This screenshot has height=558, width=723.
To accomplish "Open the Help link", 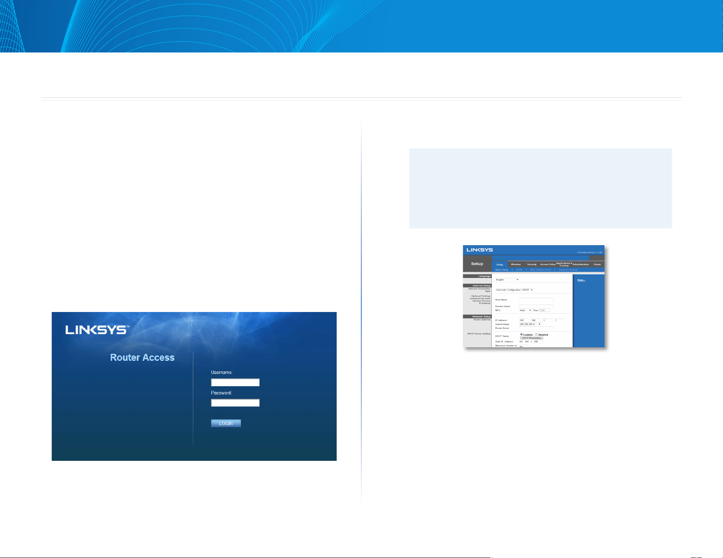I will 581,280.
